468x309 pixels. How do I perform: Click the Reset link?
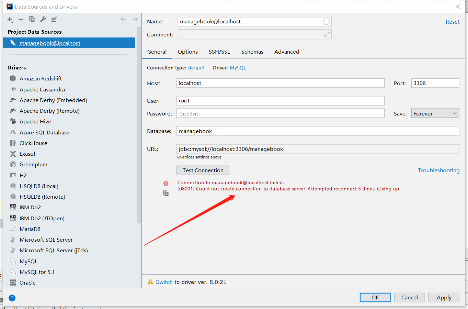[453, 22]
